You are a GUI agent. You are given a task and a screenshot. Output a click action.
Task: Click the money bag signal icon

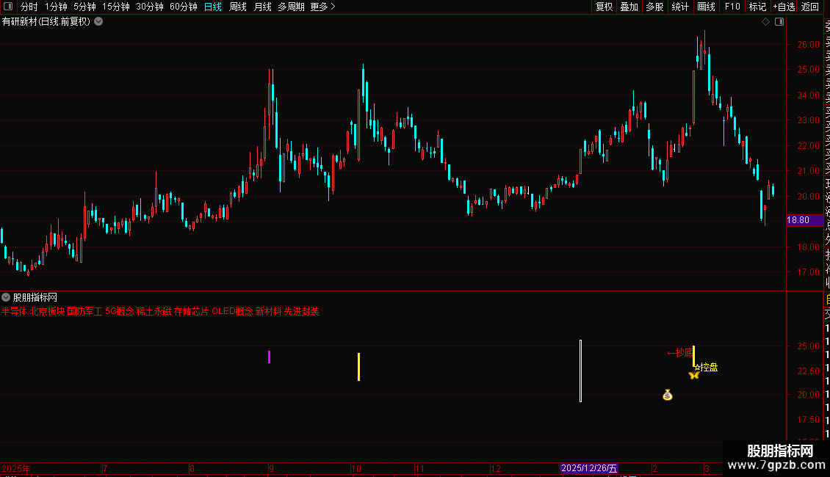pyautogui.click(x=668, y=395)
